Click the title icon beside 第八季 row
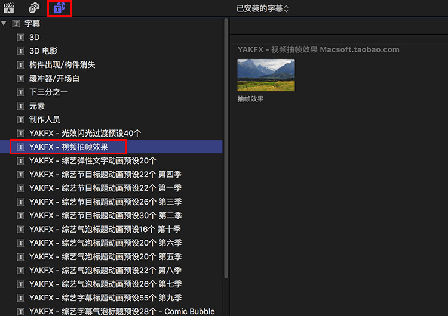 (x=20, y=271)
